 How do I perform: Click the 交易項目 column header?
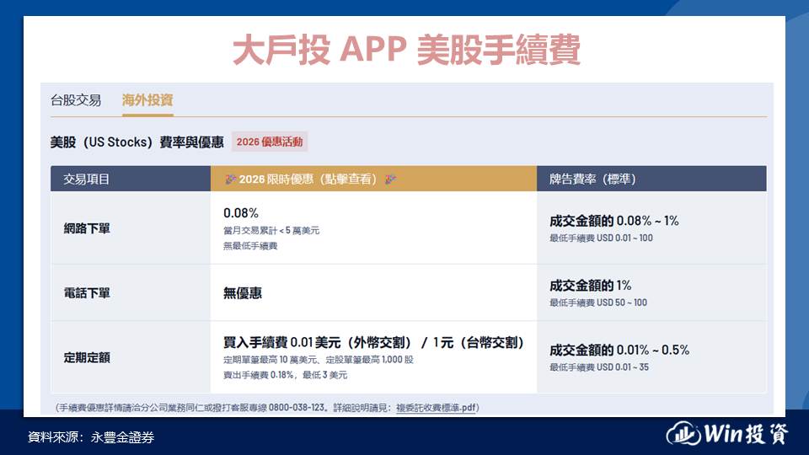point(87,179)
